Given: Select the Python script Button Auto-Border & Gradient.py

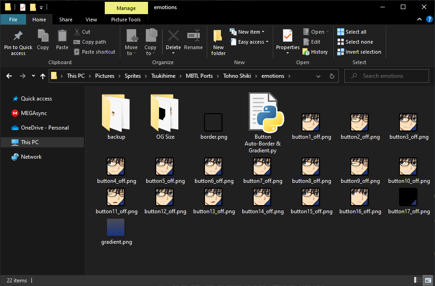Looking at the screenshot, I should pos(263,123).
